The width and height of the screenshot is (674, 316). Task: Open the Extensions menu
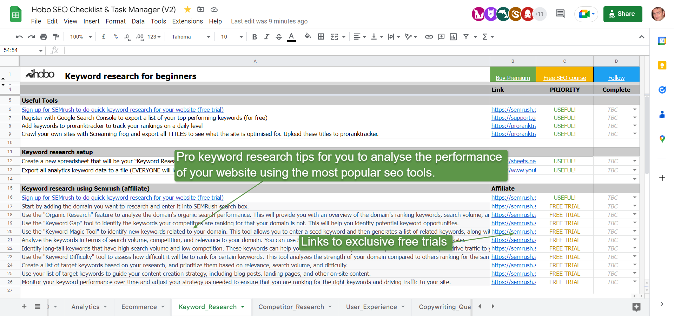coord(187,21)
